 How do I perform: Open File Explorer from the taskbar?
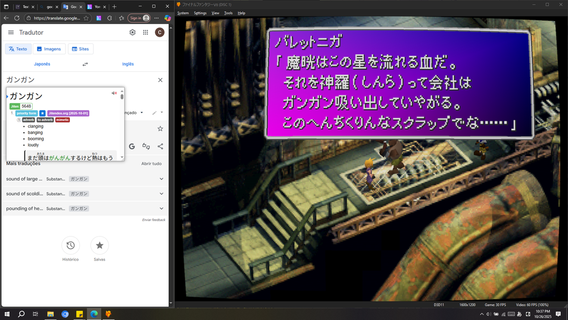tap(50, 314)
